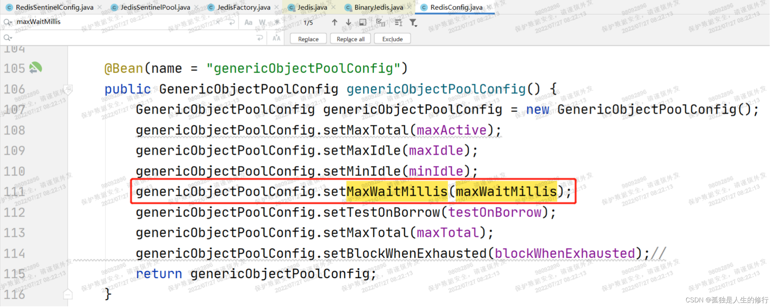Close the RedisSentinelConfig.java tab
This screenshot has width=774, height=307.
(x=100, y=7)
